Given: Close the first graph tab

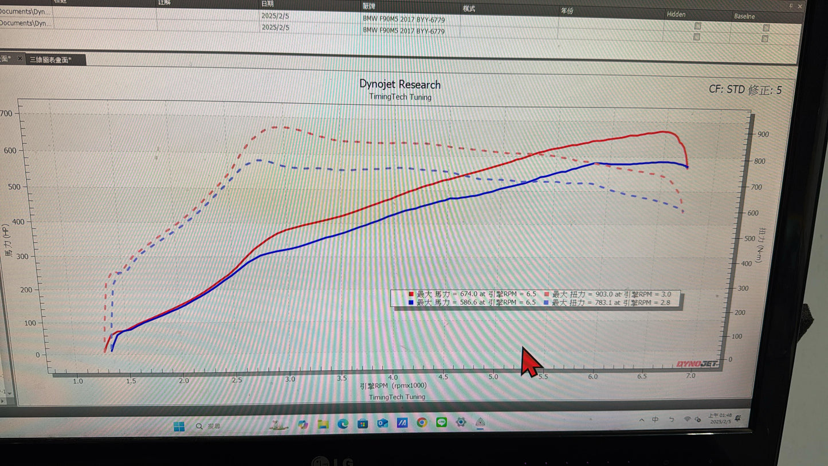Looking at the screenshot, I should tap(19, 58).
